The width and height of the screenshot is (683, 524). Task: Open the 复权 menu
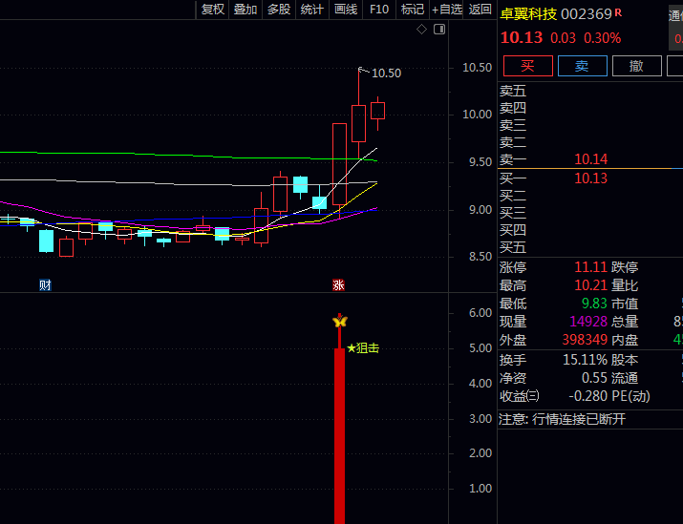(x=213, y=10)
